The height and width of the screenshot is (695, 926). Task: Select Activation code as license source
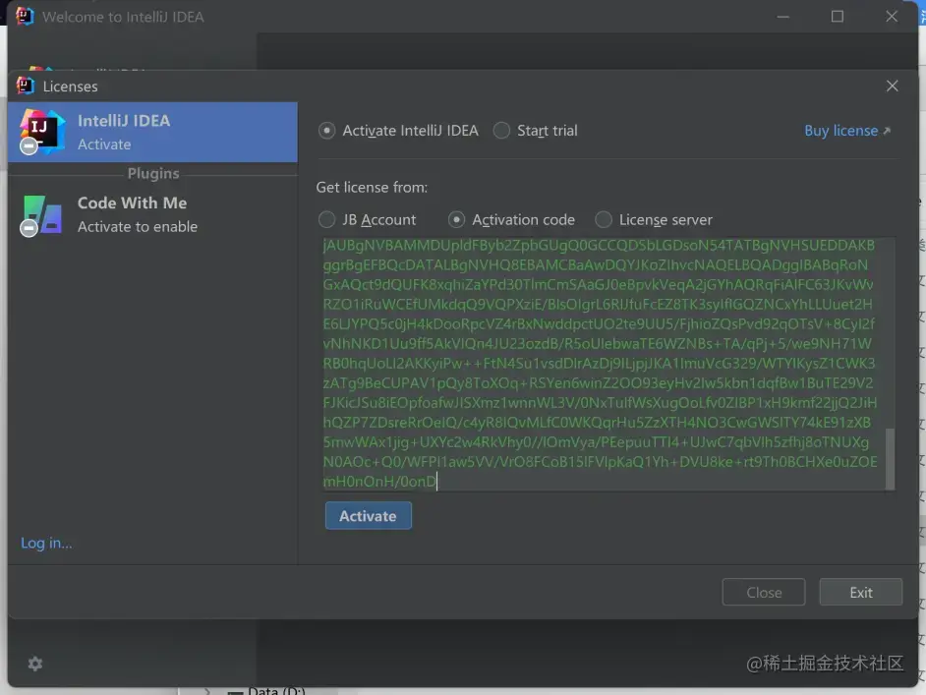click(x=511, y=219)
